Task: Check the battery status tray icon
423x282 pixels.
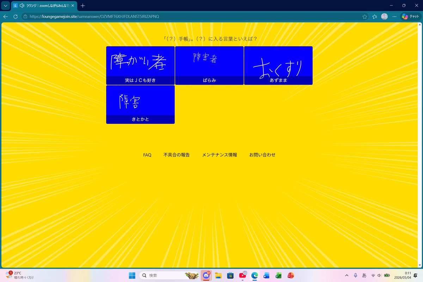Action: [387, 275]
